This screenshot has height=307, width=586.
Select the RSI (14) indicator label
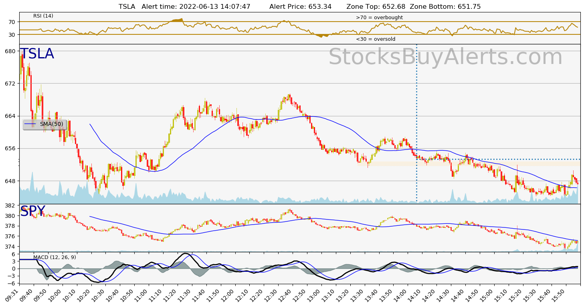(43, 16)
